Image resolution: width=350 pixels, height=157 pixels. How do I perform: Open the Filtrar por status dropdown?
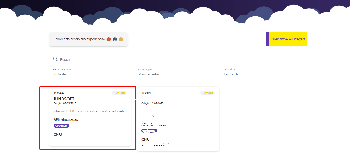tap(92, 74)
